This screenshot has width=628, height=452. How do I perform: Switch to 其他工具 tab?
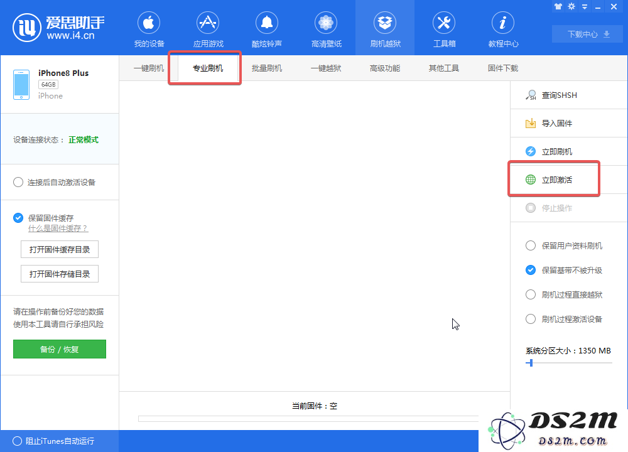tap(444, 68)
